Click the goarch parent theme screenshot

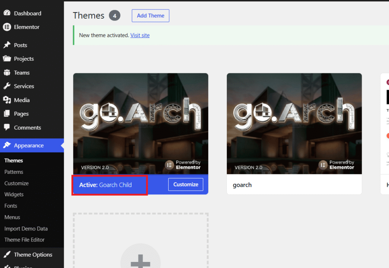click(x=294, y=123)
